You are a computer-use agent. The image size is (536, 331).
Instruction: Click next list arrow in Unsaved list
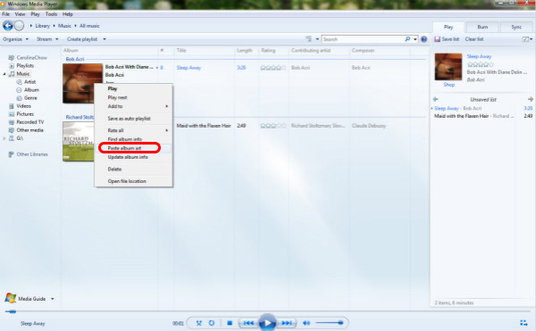[530, 99]
